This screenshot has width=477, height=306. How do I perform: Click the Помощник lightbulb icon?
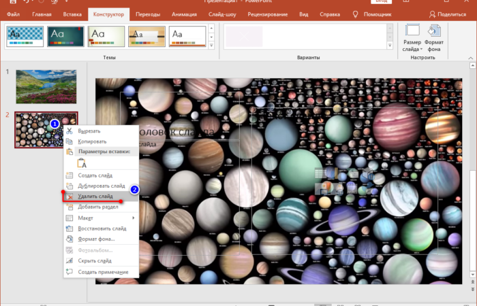[x=357, y=14]
